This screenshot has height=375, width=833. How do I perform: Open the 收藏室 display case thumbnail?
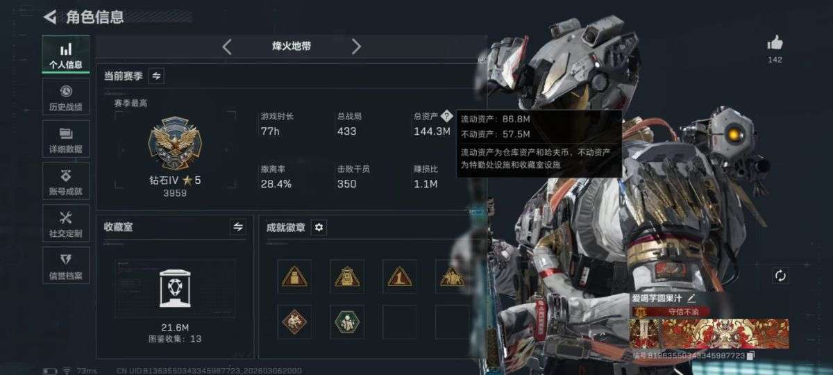tap(175, 288)
